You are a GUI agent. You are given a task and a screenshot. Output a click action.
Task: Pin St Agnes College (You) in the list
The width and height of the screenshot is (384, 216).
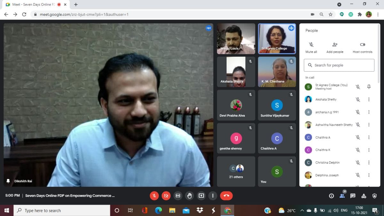[369, 87]
